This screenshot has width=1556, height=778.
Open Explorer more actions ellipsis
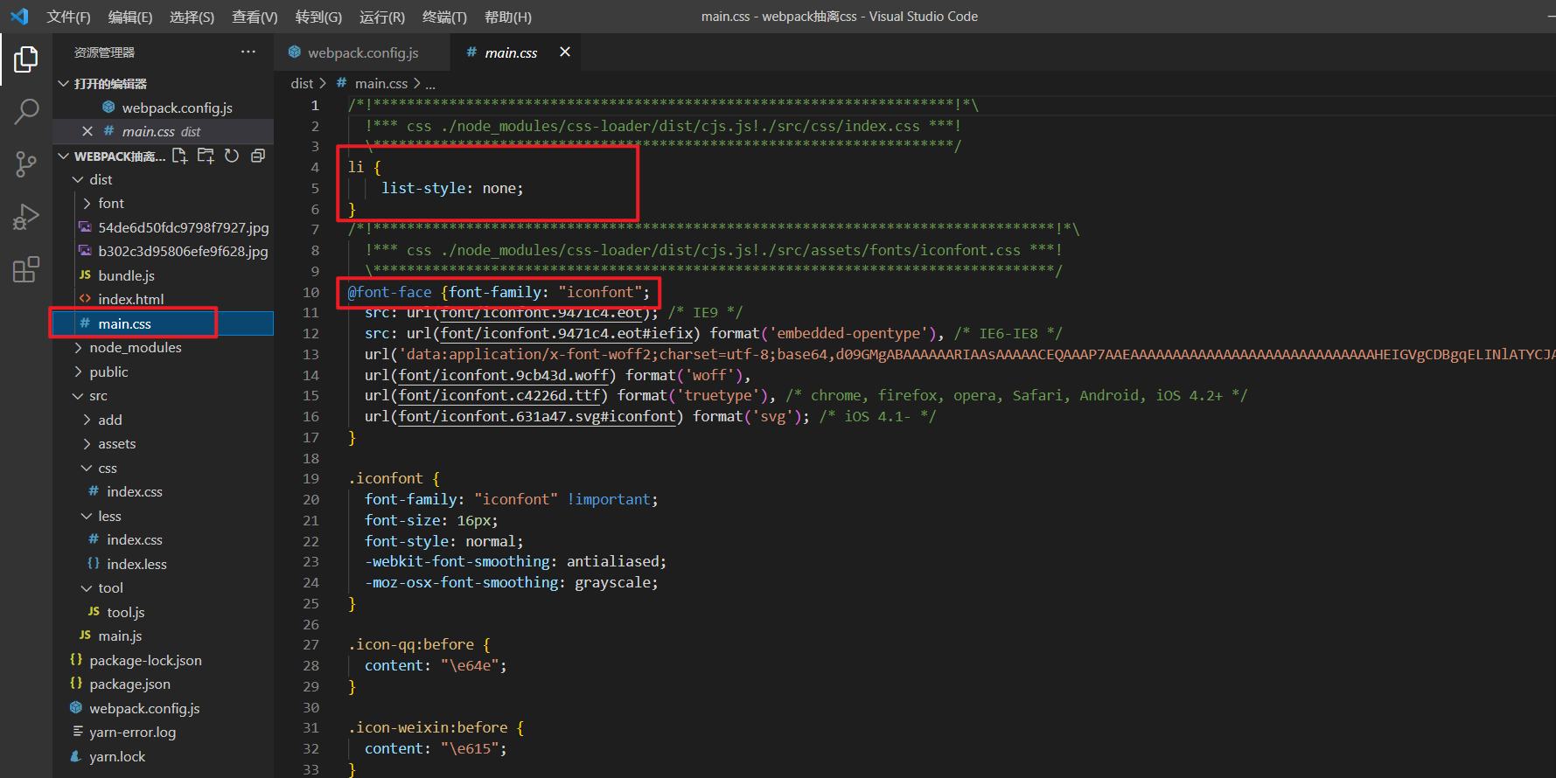click(x=248, y=52)
